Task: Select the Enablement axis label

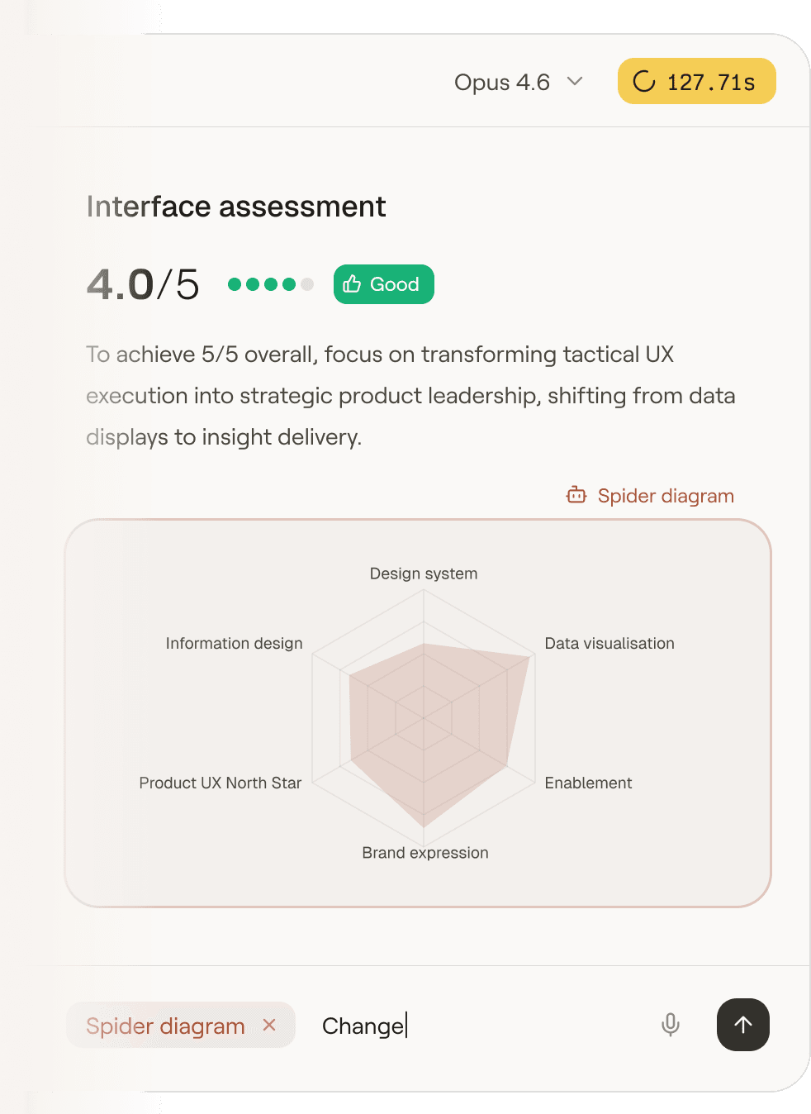Action: click(588, 783)
